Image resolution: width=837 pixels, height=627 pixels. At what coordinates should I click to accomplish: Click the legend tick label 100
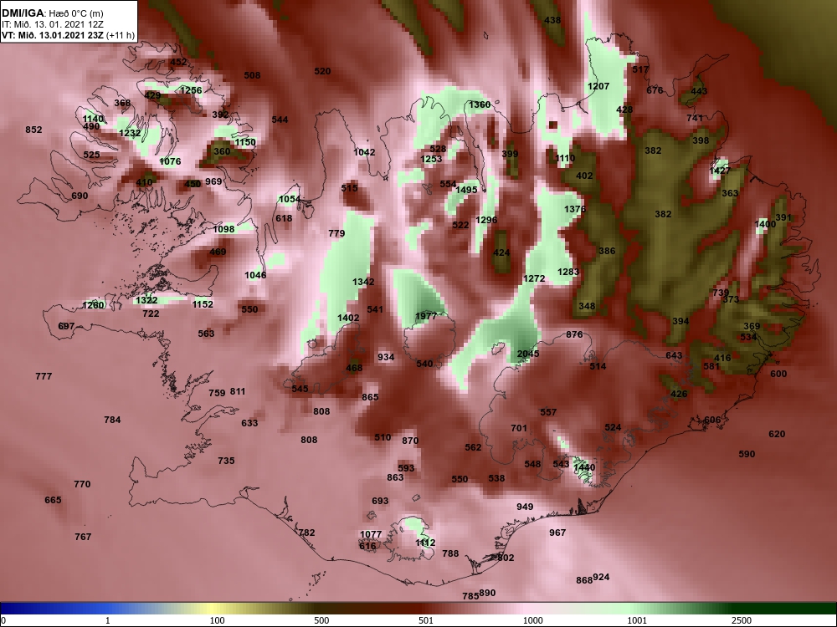[218, 620]
